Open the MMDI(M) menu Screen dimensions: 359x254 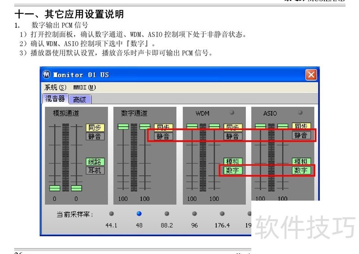[84, 87]
